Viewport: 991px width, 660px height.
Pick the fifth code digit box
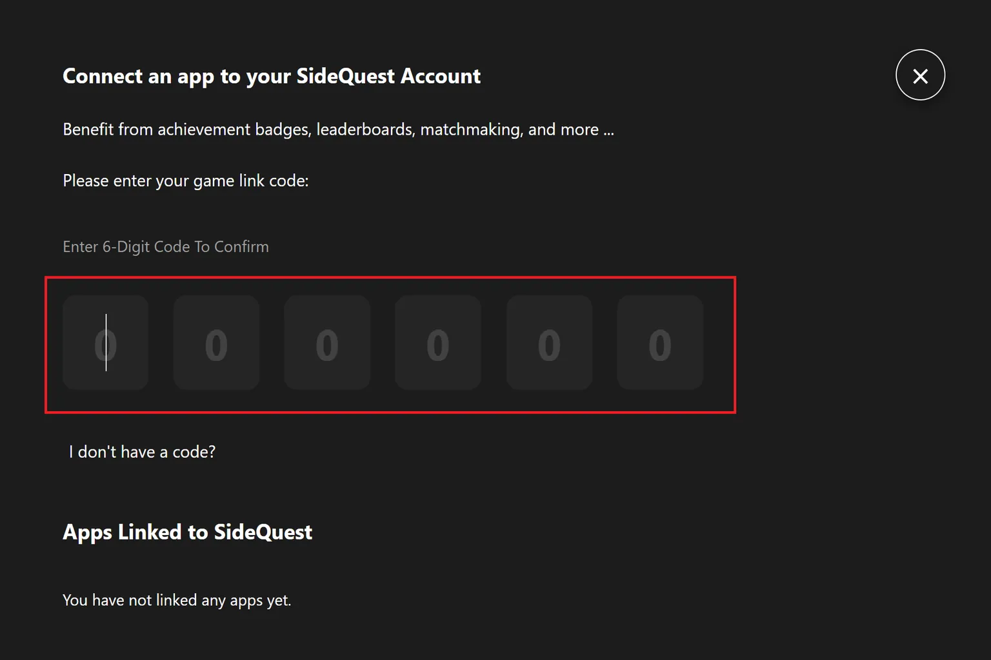(549, 343)
